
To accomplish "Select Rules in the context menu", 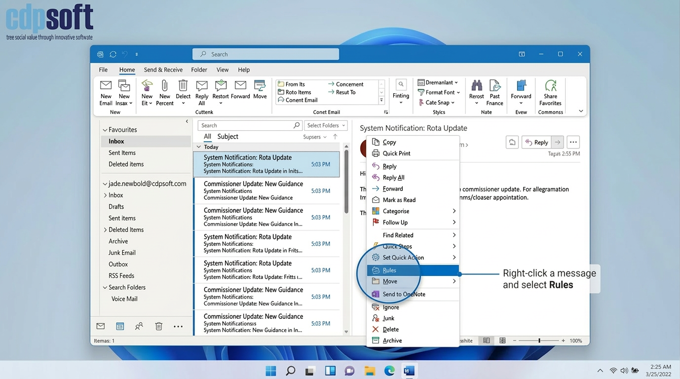I will pos(389,270).
